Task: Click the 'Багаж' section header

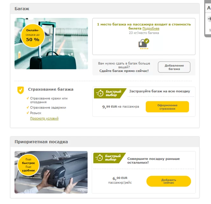Action: point(22,9)
